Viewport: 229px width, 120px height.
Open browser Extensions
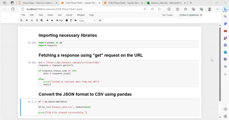tap(169, 9)
